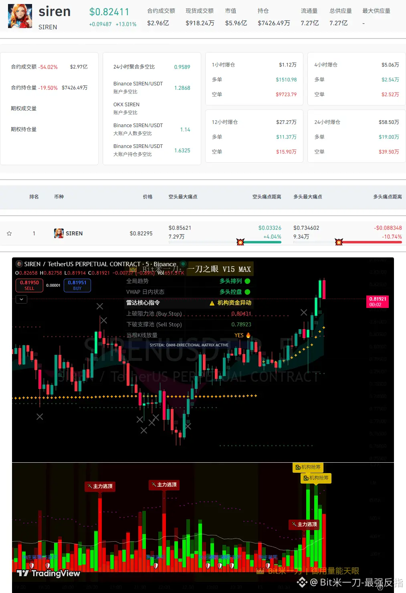406x593 pixels.
Task: Open the TradingView logo on the chart
Action: [x=49, y=573]
